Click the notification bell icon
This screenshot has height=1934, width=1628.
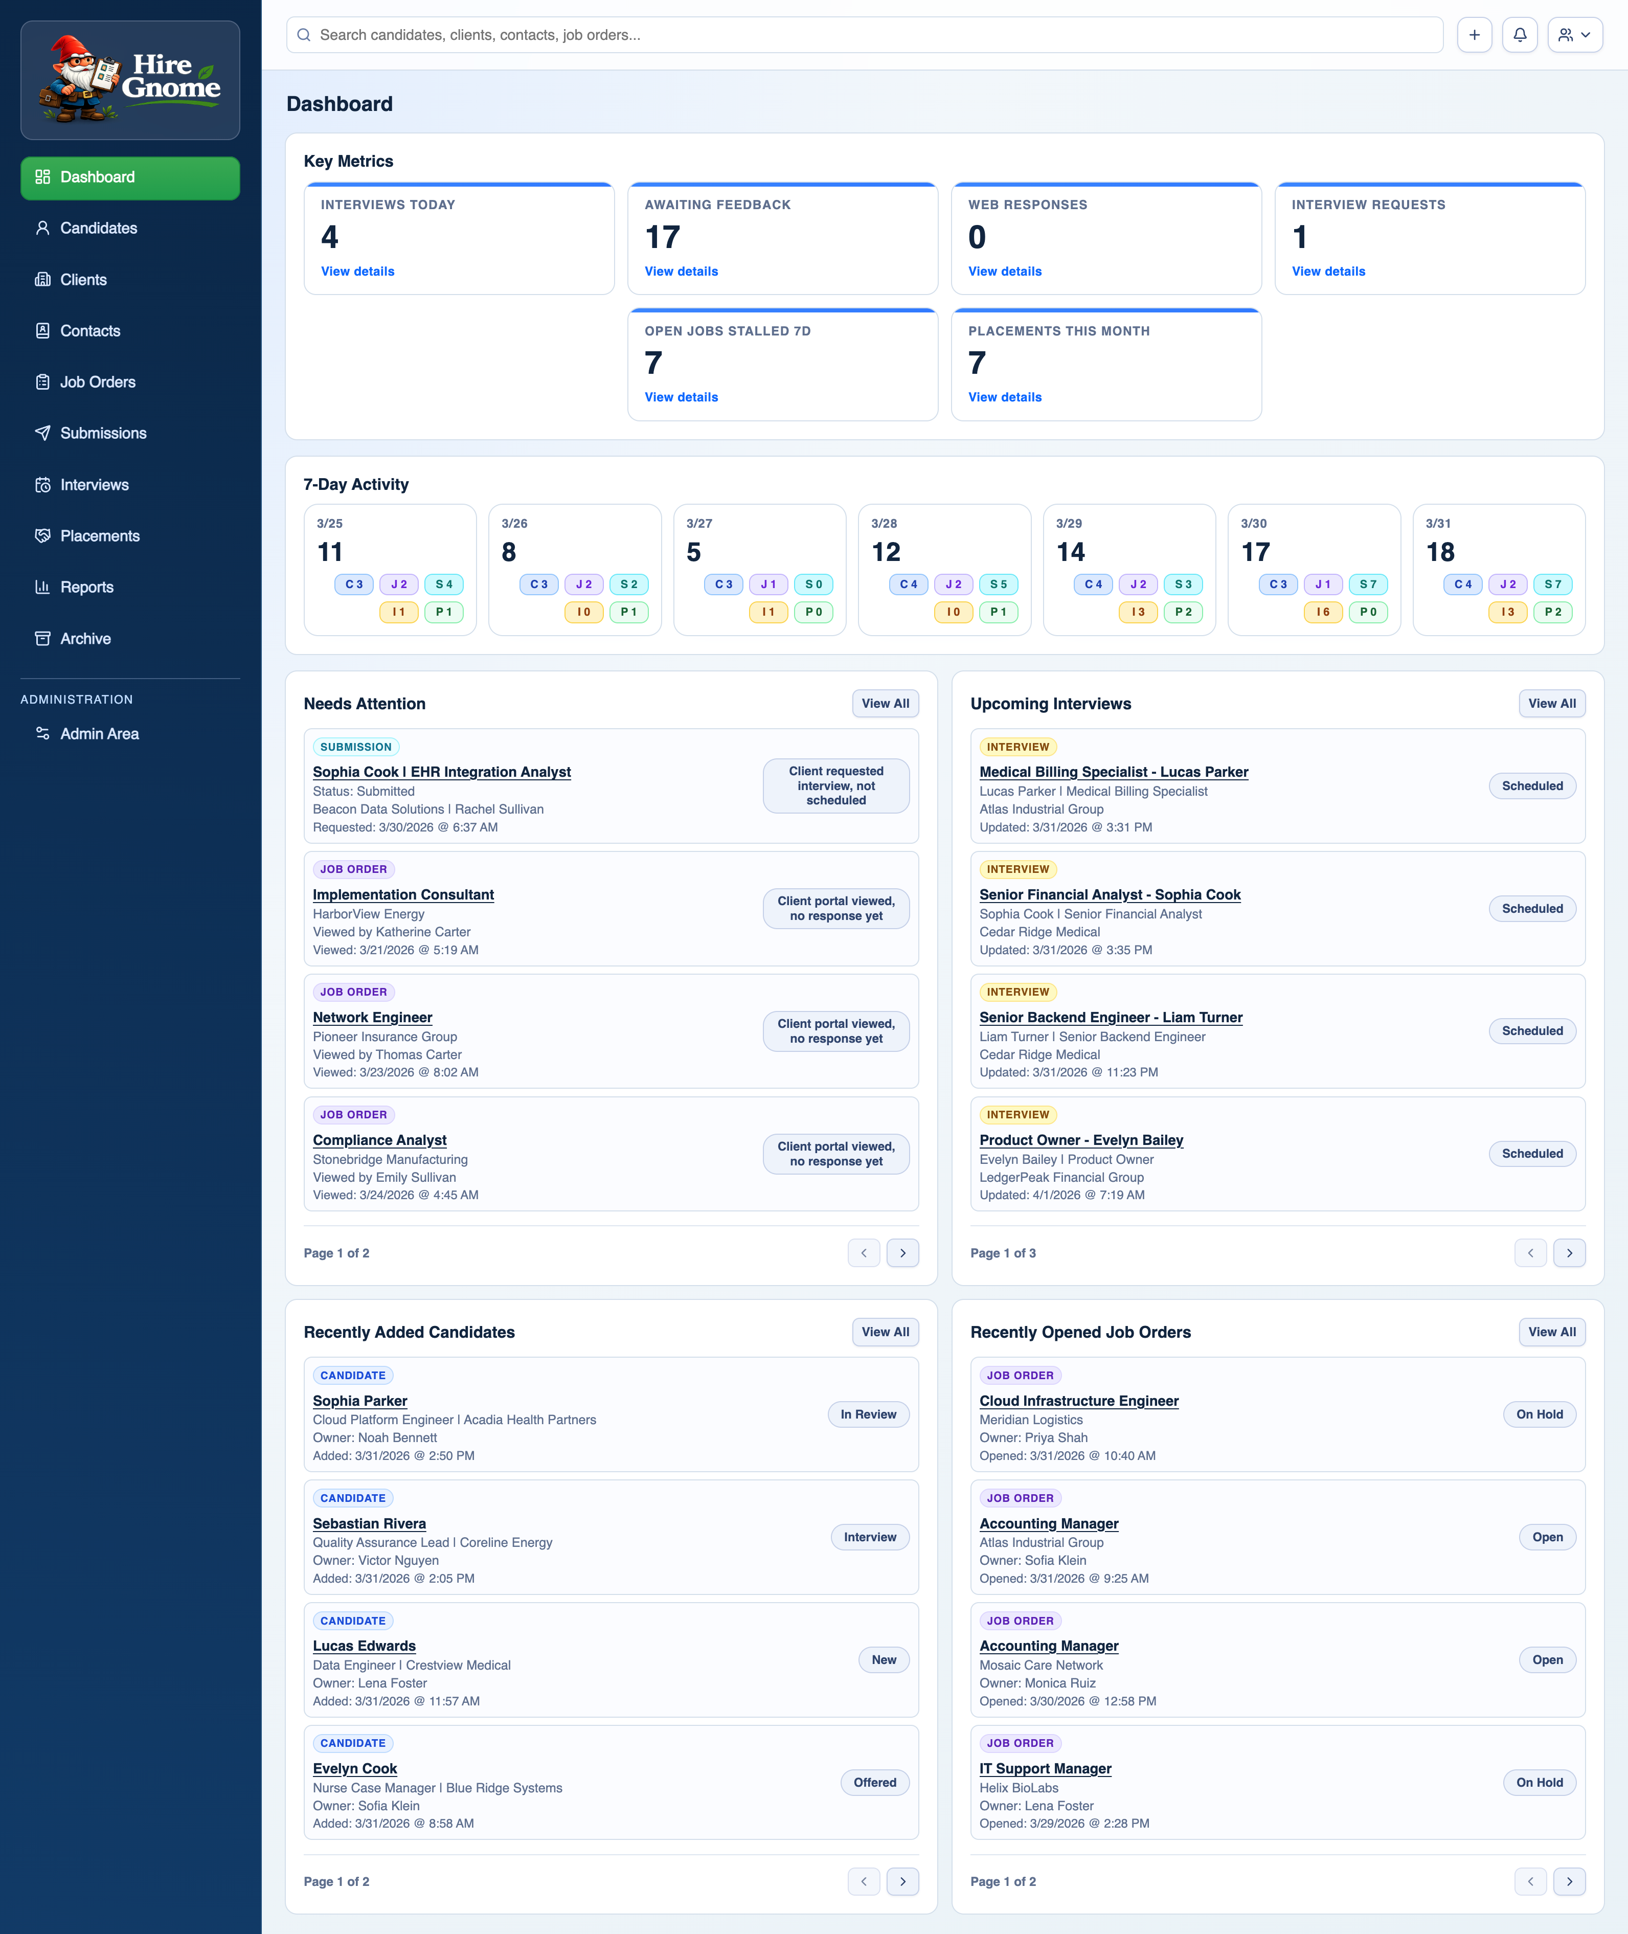coord(1520,35)
